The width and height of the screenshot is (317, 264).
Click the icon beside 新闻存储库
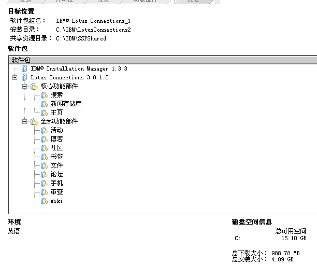click(44, 104)
